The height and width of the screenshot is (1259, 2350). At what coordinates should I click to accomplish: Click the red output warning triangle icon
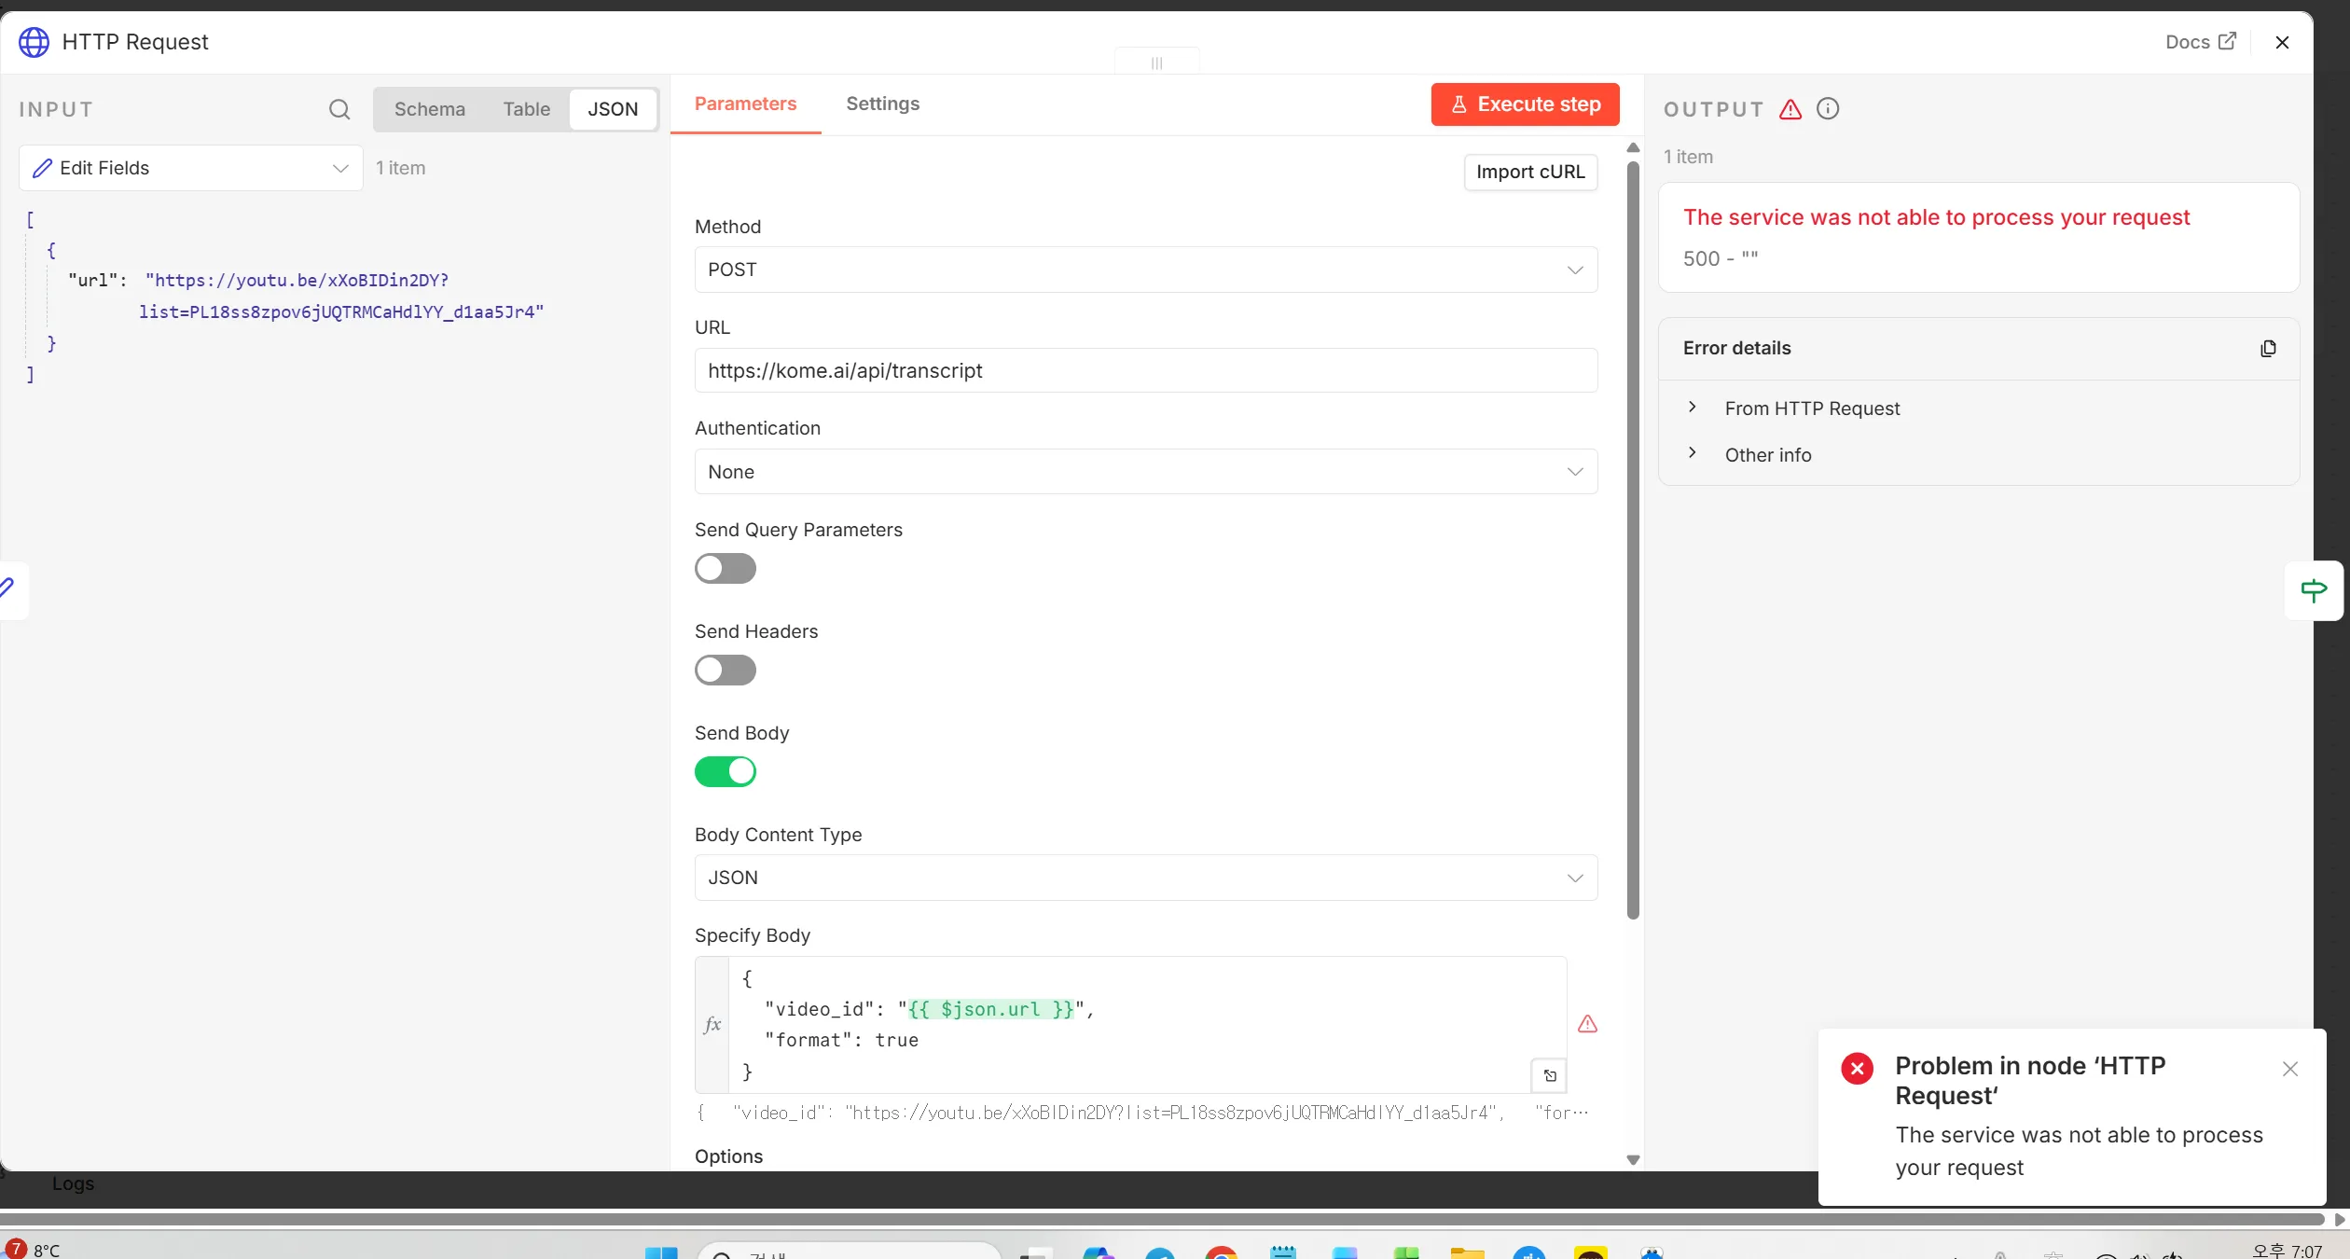pyautogui.click(x=1790, y=109)
